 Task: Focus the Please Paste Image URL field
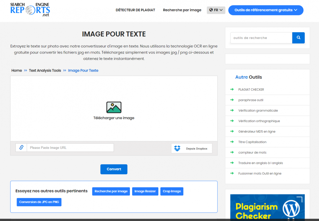(70, 148)
